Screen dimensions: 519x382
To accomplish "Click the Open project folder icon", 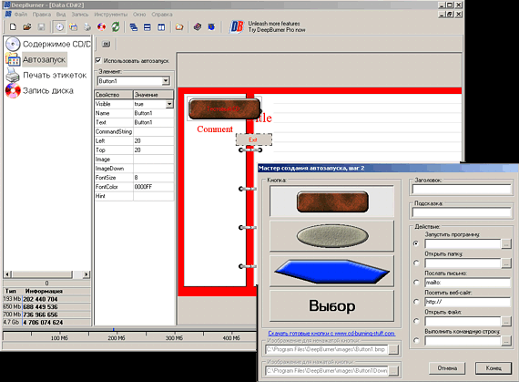I will tap(27, 26).
